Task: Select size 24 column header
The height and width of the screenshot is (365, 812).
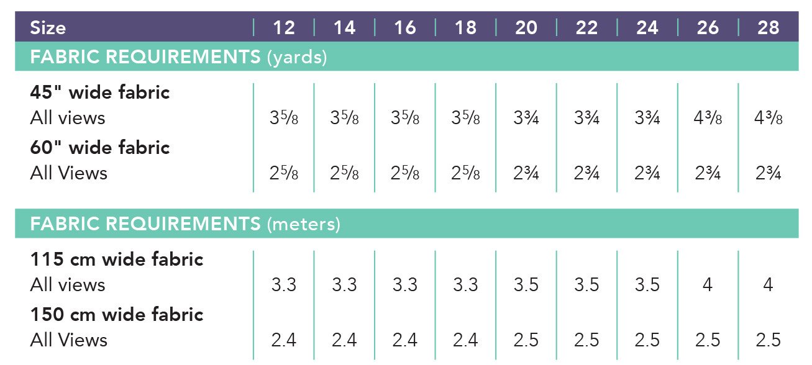Action: [647, 28]
